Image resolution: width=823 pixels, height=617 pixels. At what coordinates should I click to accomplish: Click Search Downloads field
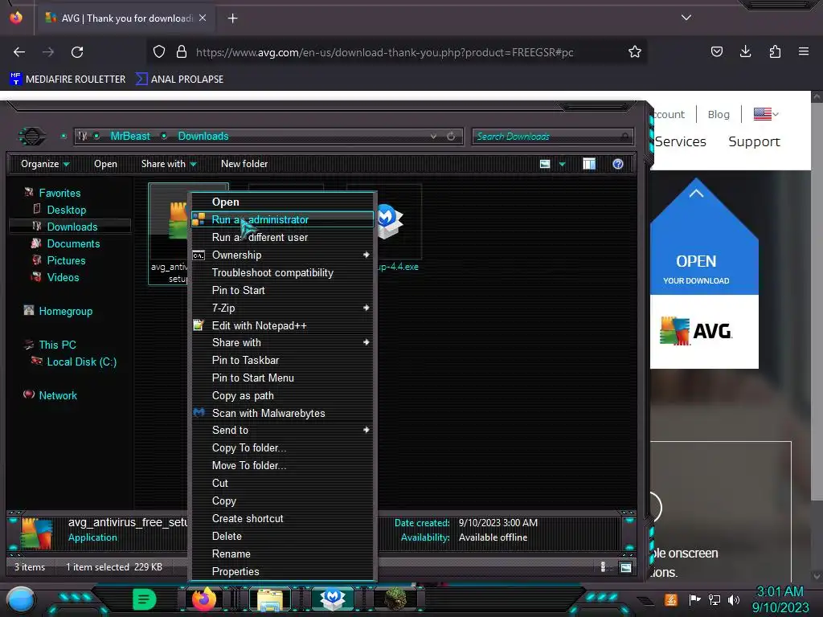(552, 137)
